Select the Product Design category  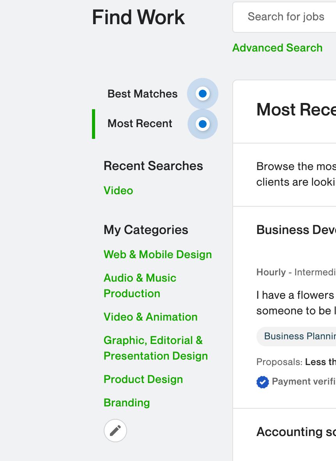point(143,379)
